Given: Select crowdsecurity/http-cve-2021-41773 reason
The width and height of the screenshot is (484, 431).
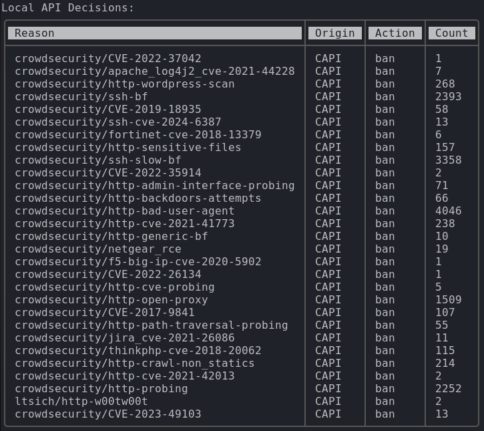Looking at the screenshot, I should 125,224.
